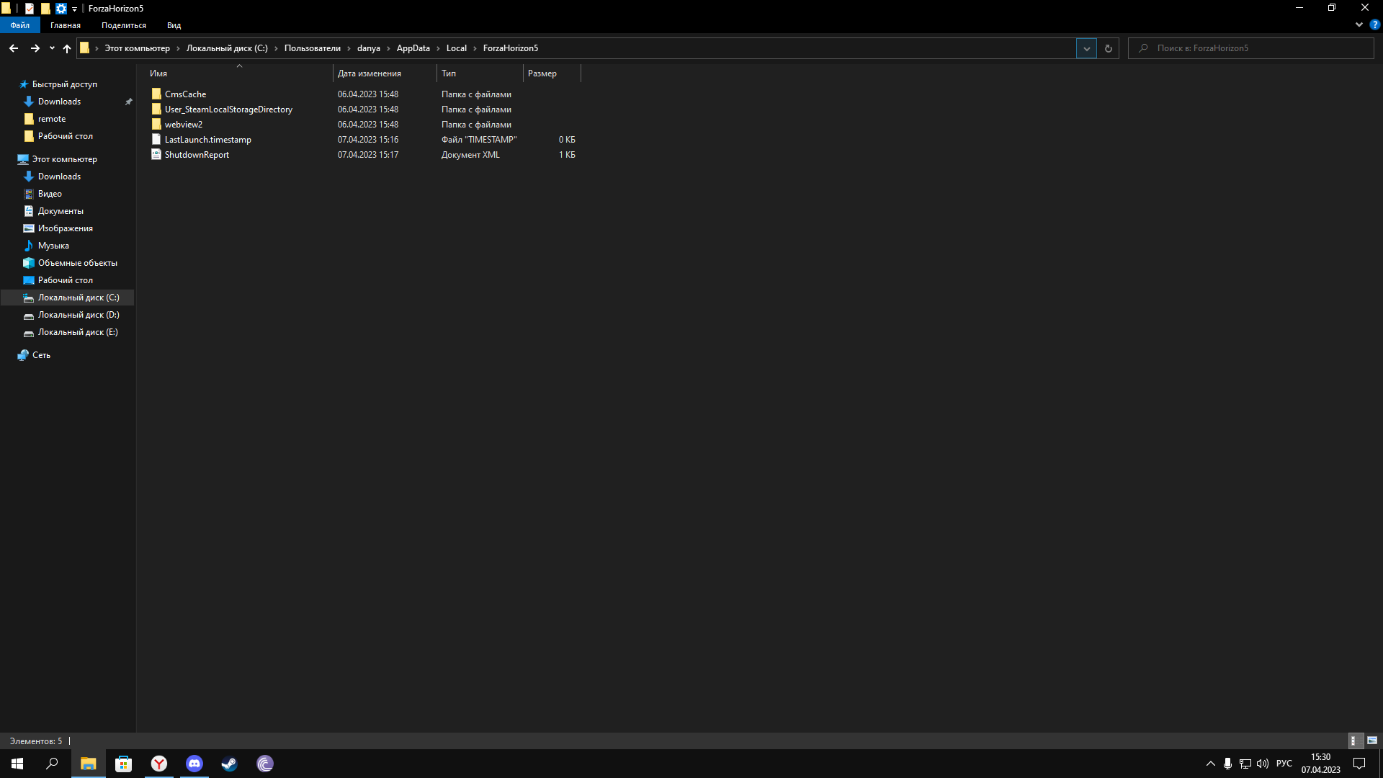Switch to large thumbnails view icon
This screenshot has height=778, width=1383.
(x=1371, y=741)
